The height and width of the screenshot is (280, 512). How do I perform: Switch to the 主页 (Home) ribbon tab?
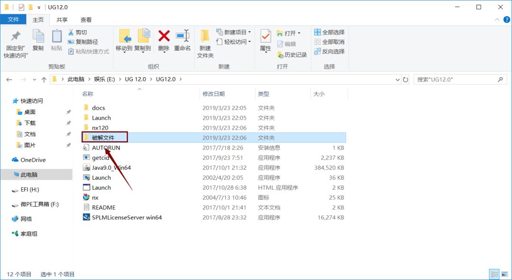tap(38, 19)
